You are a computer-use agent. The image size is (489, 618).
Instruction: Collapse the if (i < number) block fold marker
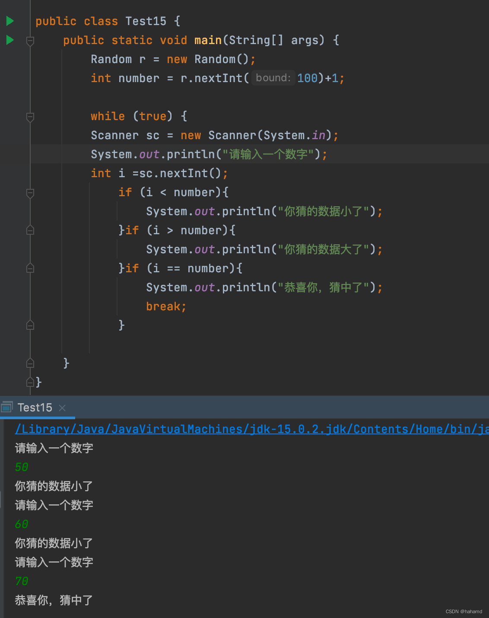click(30, 193)
